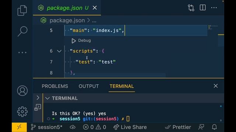This screenshot has height=132, width=236.
Task: Click the Debug code lens
Action: (81, 41)
